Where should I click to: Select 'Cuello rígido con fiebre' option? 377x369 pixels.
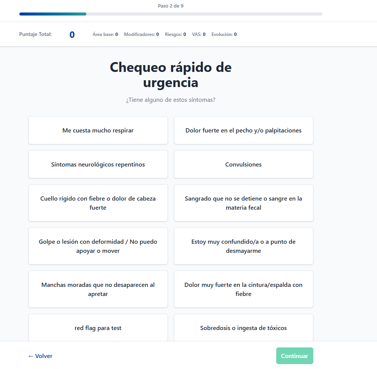(98, 203)
